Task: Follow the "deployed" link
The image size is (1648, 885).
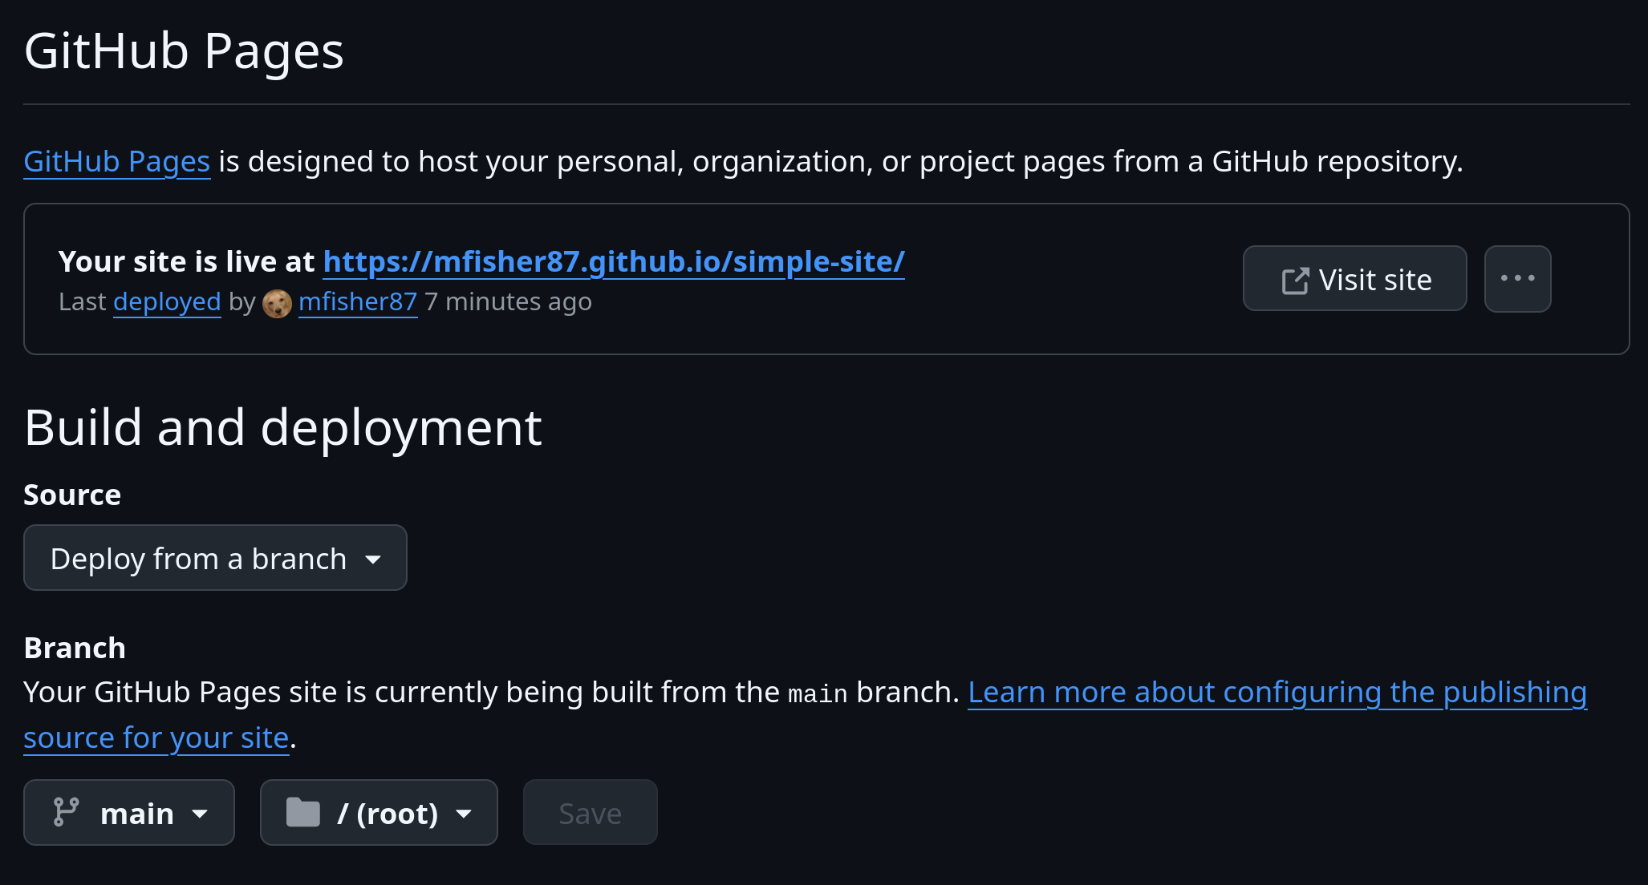Action: click(x=167, y=302)
